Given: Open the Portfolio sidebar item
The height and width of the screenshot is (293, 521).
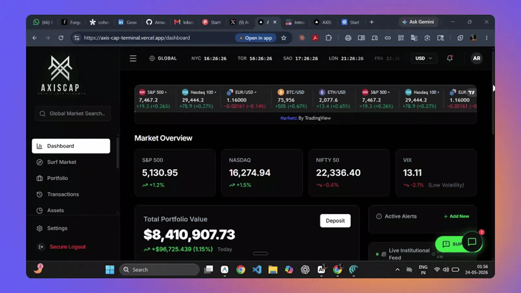Looking at the screenshot, I should click(x=71, y=178).
